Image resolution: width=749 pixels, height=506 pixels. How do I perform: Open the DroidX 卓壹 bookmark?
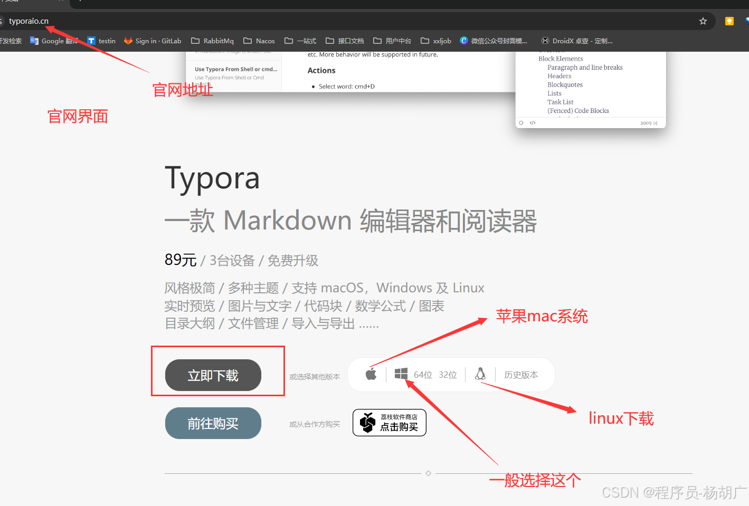(x=577, y=41)
